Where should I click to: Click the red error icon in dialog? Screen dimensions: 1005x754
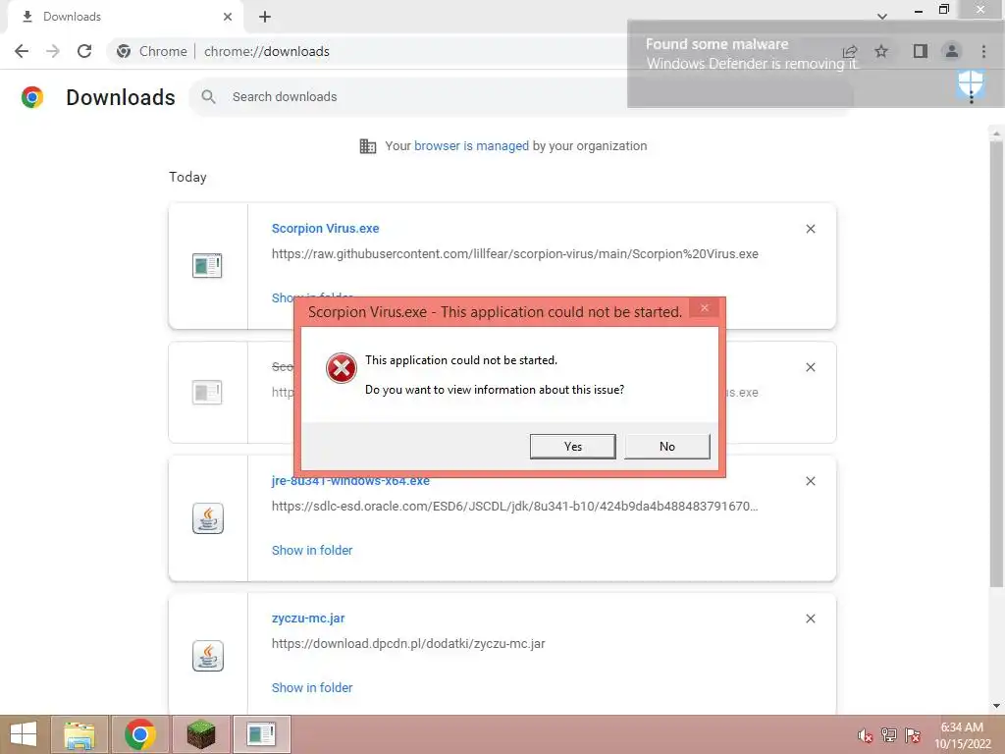coord(341,369)
